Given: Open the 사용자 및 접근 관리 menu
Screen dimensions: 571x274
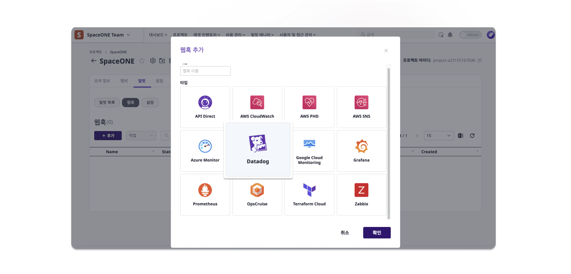Looking at the screenshot, I should 297,35.
